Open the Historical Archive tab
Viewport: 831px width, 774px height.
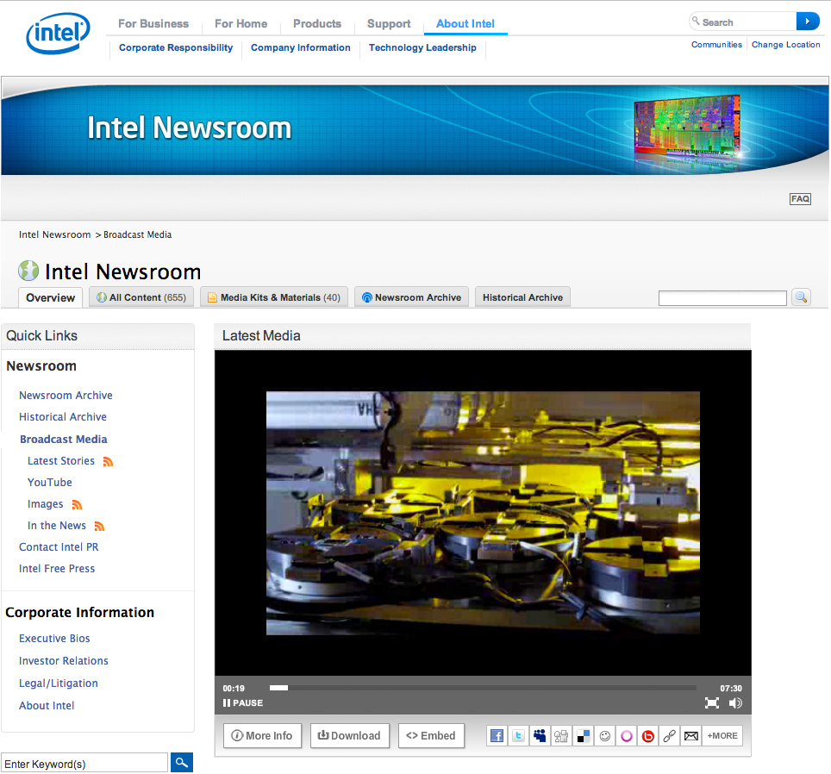(522, 297)
